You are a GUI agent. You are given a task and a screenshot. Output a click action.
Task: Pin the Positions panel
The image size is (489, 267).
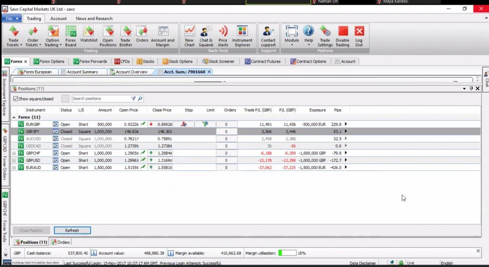(x=471, y=88)
